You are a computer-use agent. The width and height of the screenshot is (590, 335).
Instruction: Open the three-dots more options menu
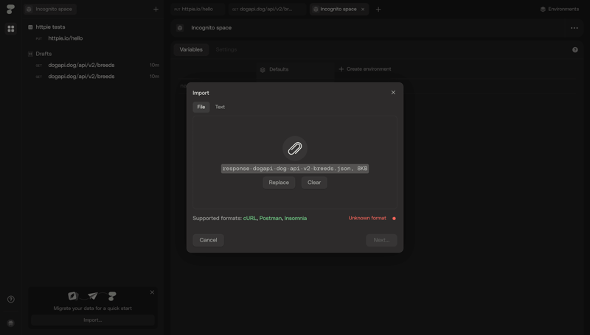(575, 28)
